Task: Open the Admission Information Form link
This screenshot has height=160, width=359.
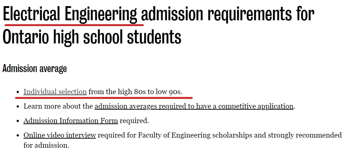Action: pyautogui.click(x=70, y=121)
